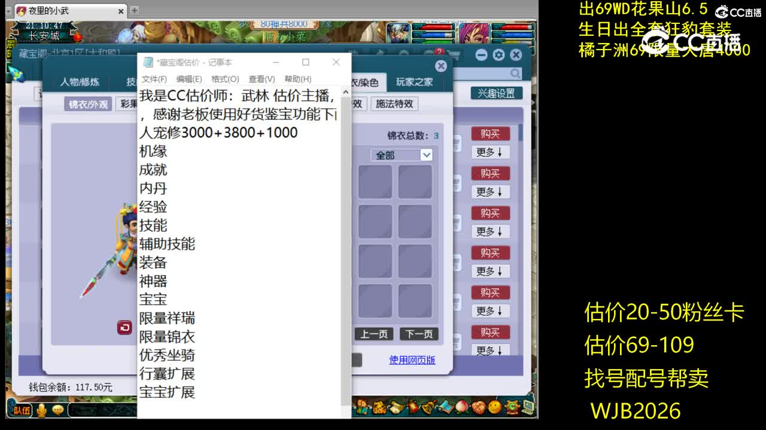766x430 pixels.
Task: Click the Notepad vertical scrollbar
Action: click(x=346, y=251)
